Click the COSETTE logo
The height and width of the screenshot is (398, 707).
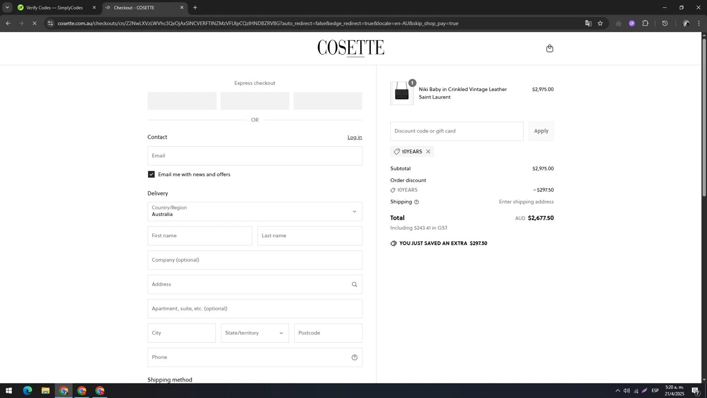pyautogui.click(x=351, y=48)
